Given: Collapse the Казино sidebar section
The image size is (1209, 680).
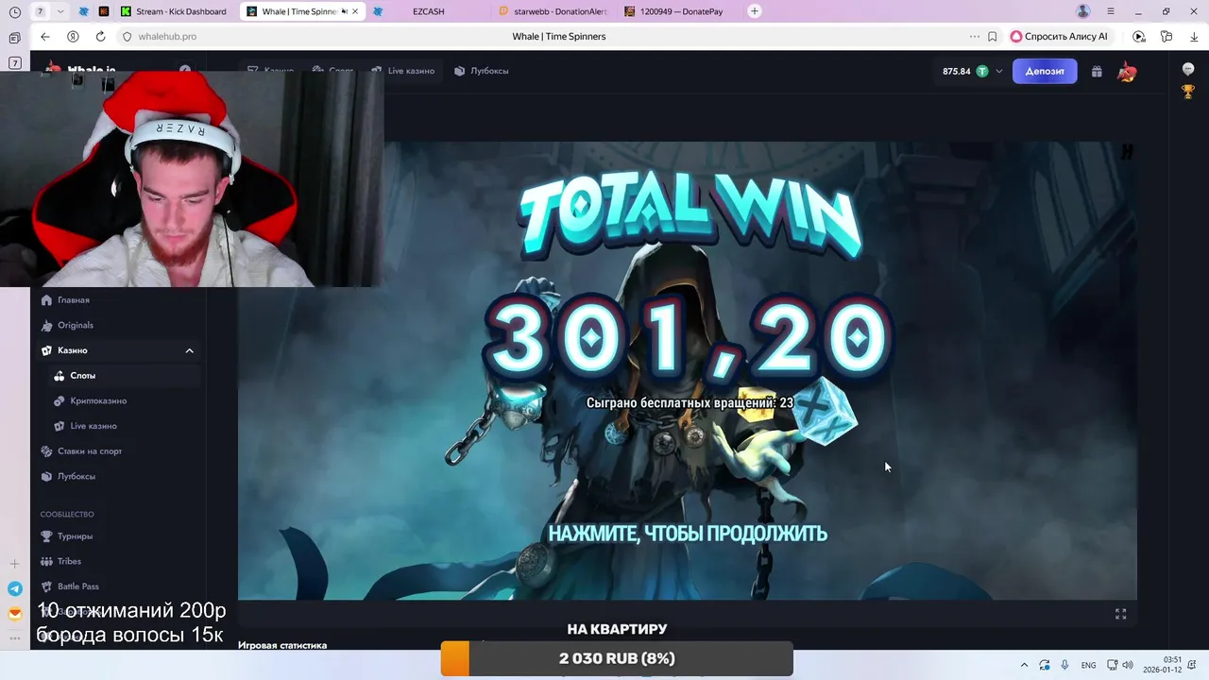Looking at the screenshot, I should [x=189, y=350].
